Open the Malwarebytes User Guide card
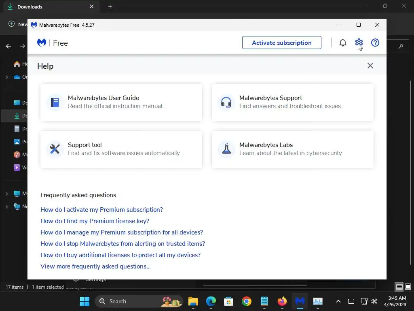414x311 pixels. (121, 102)
